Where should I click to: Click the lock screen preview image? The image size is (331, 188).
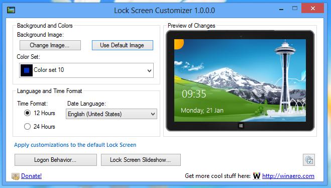[x=240, y=80]
